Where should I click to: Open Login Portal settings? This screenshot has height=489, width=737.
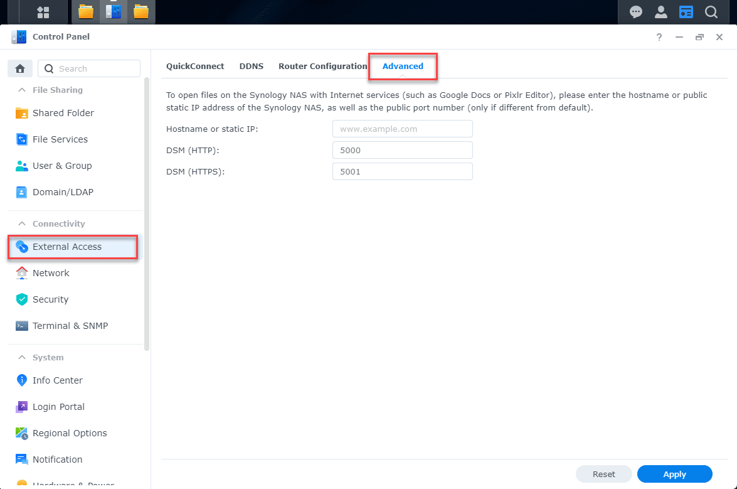[x=75, y=407]
